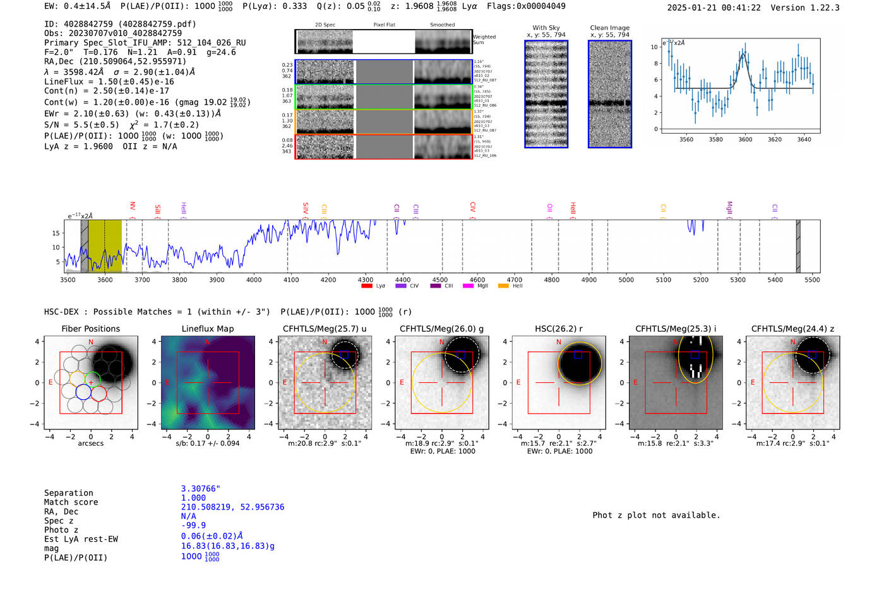Click the match coordinates "210.508219, 52.956736"
The width and height of the screenshot is (884, 601).
point(232,507)
